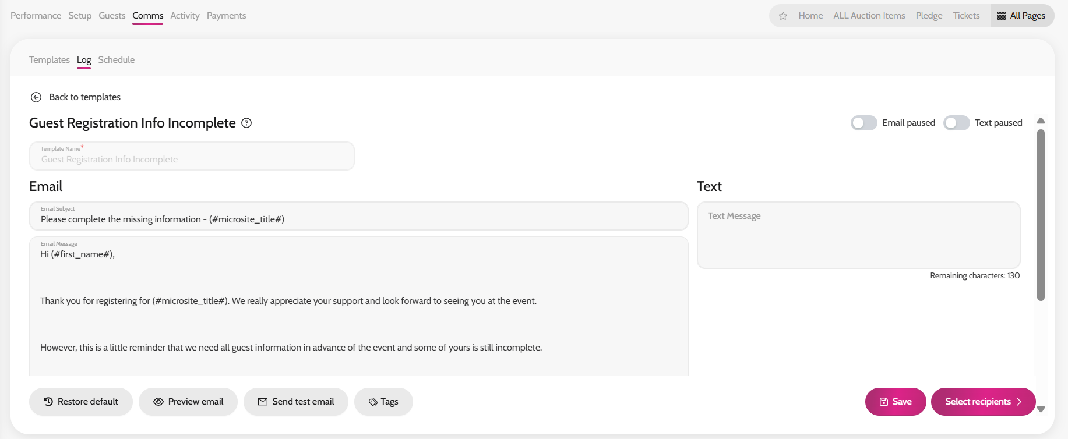The width and height of the screenshot is (1068, 439).
Task: Click the back arrow circle icon
Action: (x=36, y=97)
